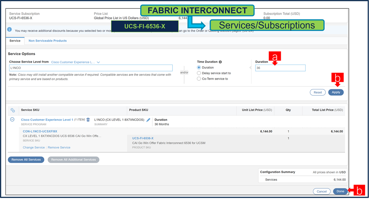The width and height of the screenshot is (369, 203).
Task: Collapse the Cisco Customer Experience Level 1 group
Action: point(12,119)
